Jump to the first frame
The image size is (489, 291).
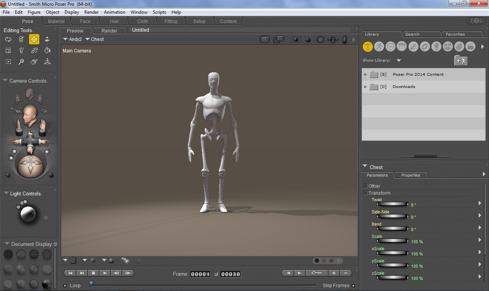70,273
